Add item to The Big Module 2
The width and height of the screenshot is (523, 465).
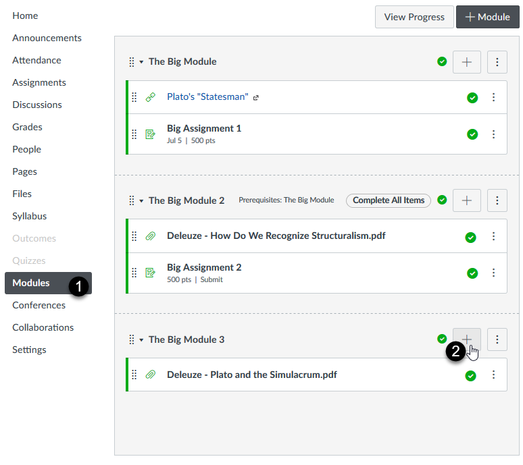467,200
